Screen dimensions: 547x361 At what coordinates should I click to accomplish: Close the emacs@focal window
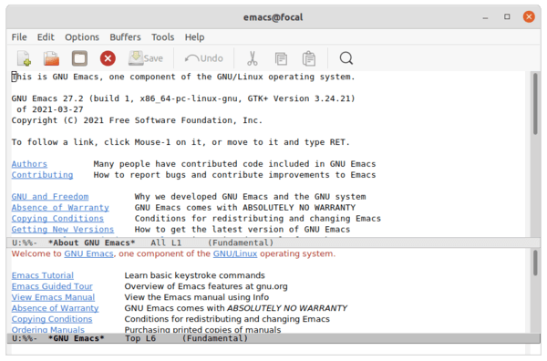click(x=529, y=16)
